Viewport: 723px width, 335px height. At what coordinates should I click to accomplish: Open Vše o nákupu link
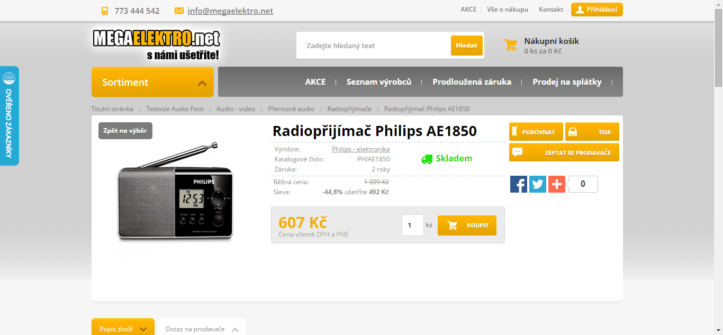(x=508, y=10)
